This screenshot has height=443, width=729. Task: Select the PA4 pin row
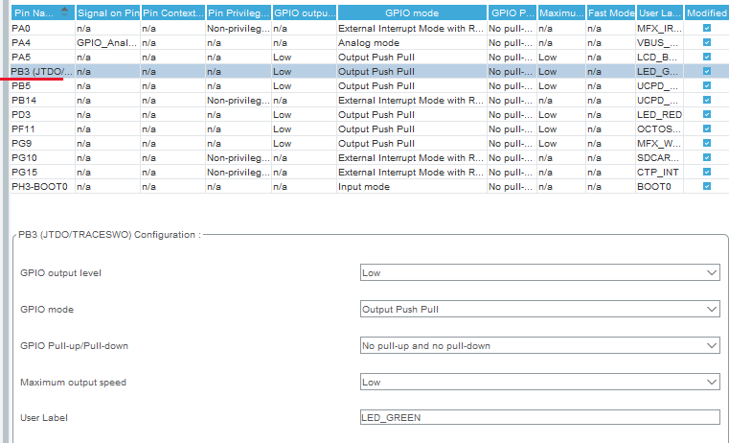coord(369,43)
